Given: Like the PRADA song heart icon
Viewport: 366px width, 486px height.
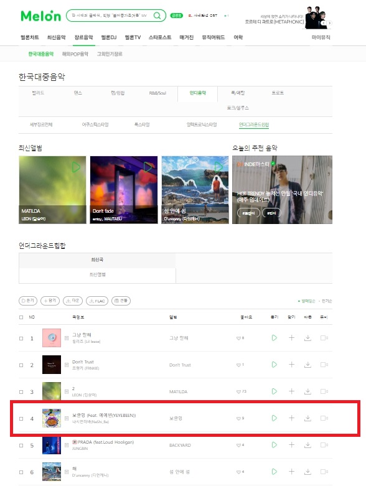Looking at the screenshot, I should point(238,445).
